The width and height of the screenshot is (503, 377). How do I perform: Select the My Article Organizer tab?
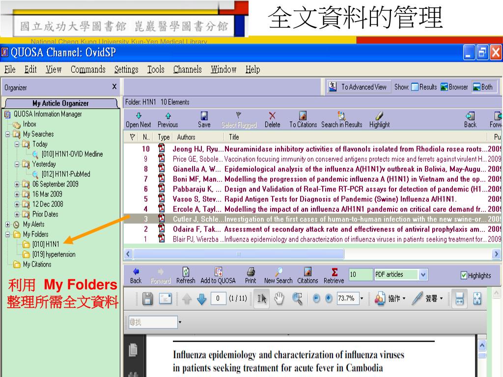click(x=60, y=103)
